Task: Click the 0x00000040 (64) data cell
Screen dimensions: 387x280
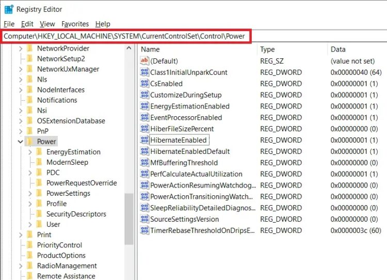Action: (356, 72)
